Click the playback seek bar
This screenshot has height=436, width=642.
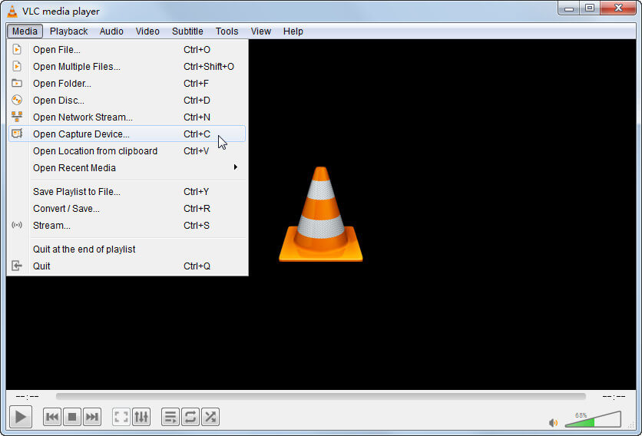320,396
